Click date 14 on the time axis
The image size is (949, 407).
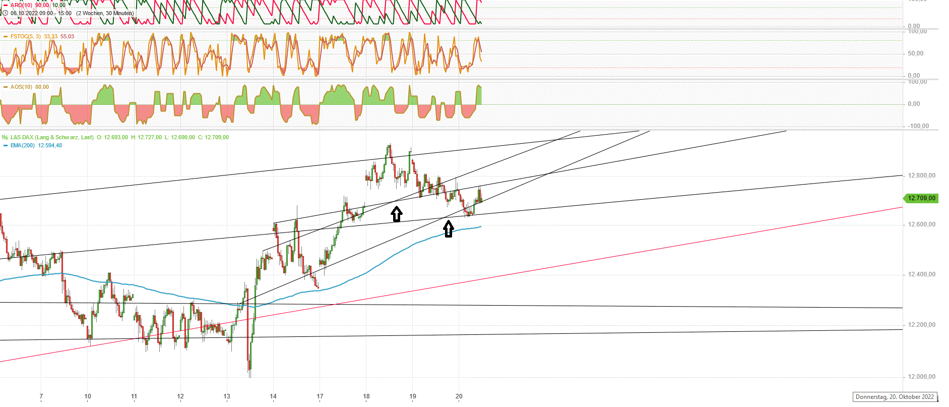point(273,396)
